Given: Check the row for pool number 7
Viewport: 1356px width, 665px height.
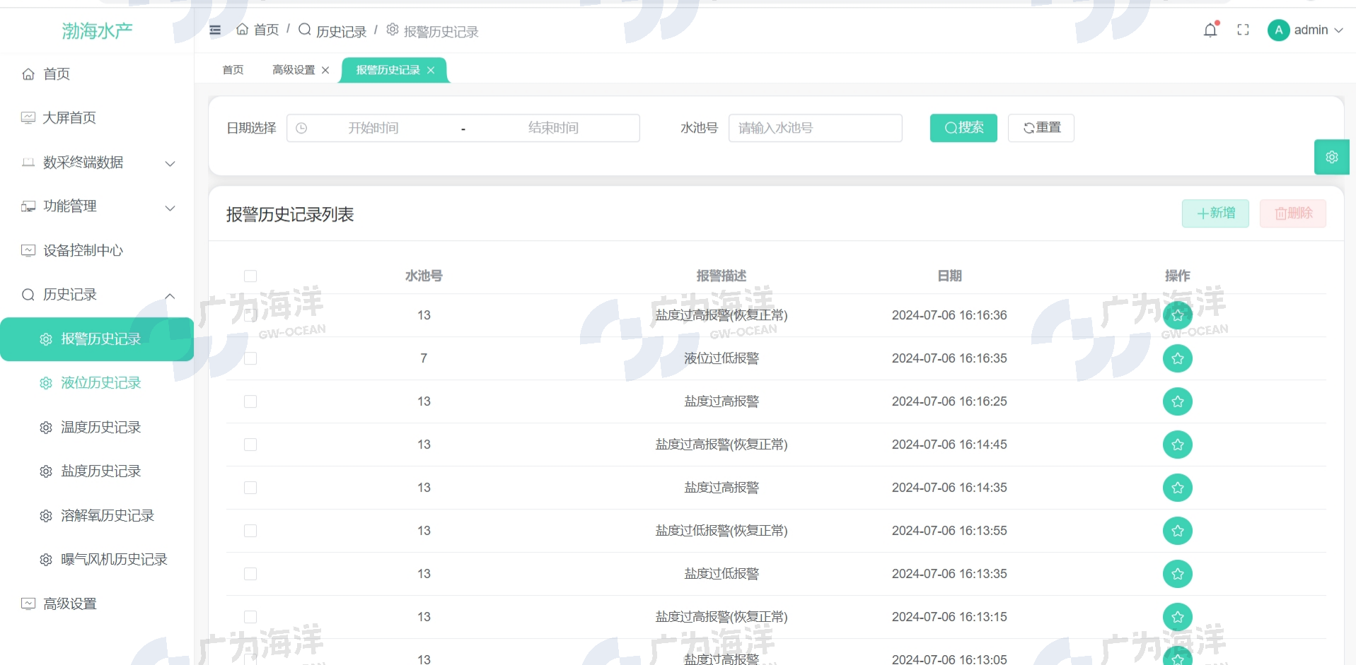Looking at the screenshot, I should coord(250,358).
